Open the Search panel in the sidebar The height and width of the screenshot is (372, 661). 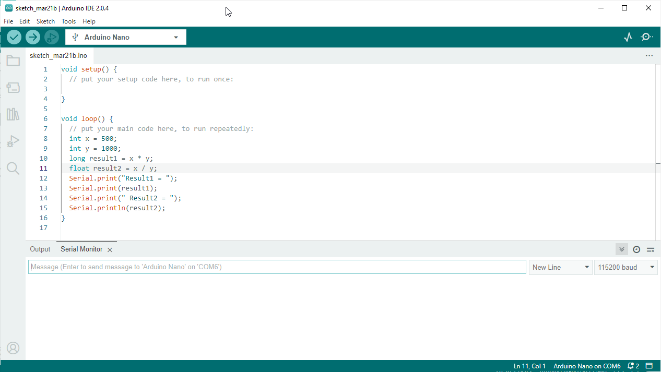pos(13,168)
